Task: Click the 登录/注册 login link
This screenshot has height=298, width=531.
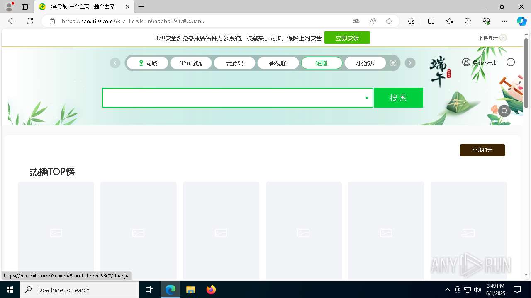Action: coord(480,62)
